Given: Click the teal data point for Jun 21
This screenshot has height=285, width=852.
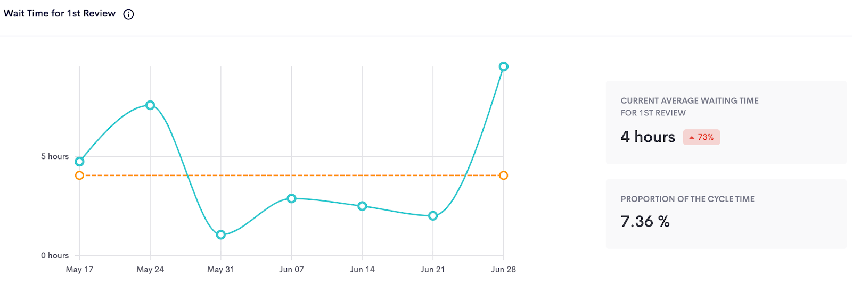Looking at the screenshot, I should pos(433,216).
